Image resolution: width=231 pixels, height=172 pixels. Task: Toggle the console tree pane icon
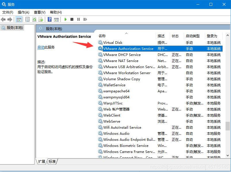[19, 19]
